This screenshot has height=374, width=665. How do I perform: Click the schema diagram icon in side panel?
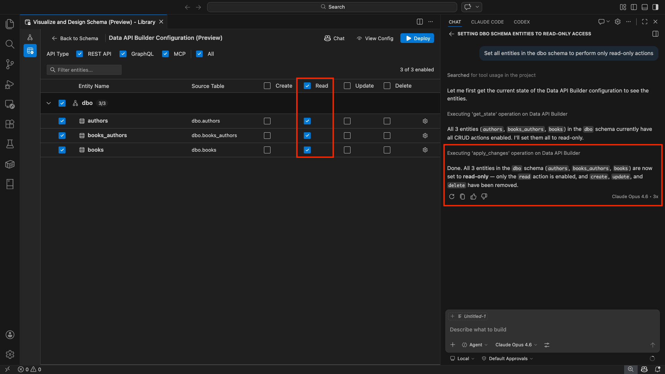tap(30, 37)
